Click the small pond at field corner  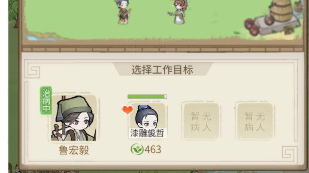click(42, 38)
